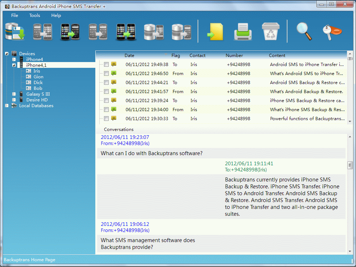
Task: Expand the Local Databases tree node
Action: tap(6, 106)
